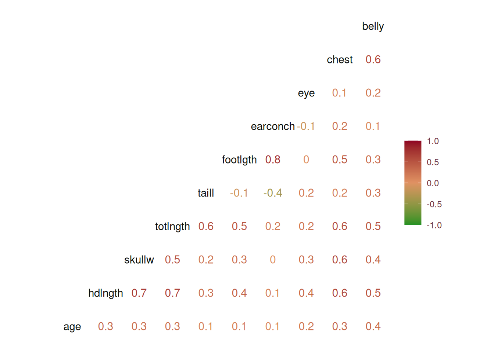This screenshot has height=352, width=494.
Task: Click the 0.8 footlgth-earconch correlation value
Action: [273, 159]
